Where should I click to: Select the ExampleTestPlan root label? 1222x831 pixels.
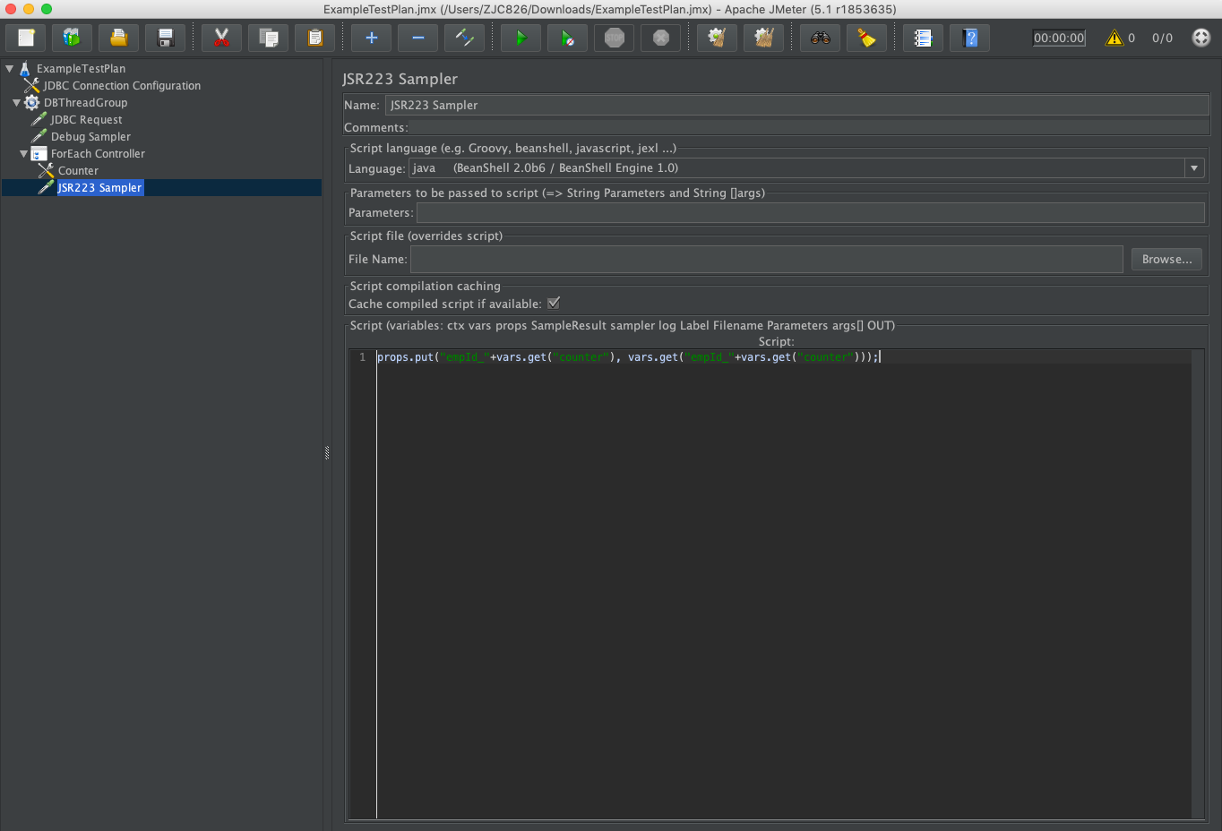(x=81, y=69)
